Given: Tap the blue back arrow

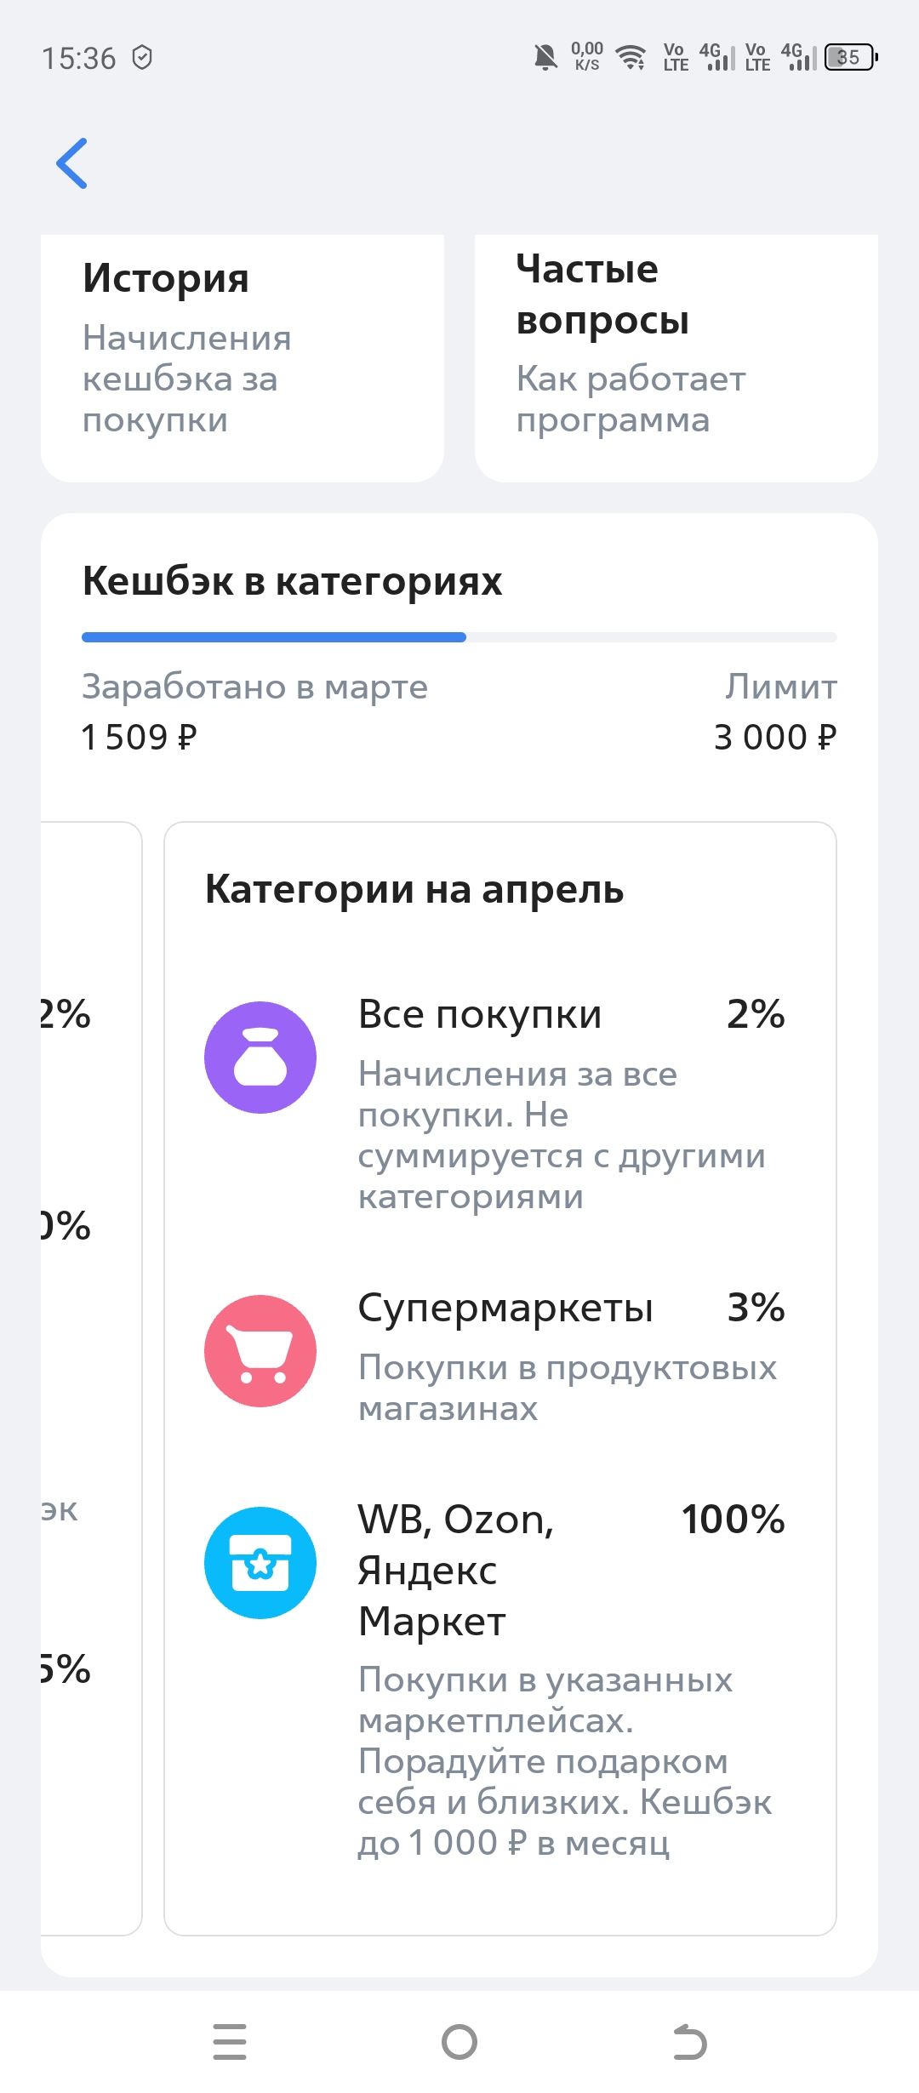Looking at the screenshot, I should click(x=72, y=163).
